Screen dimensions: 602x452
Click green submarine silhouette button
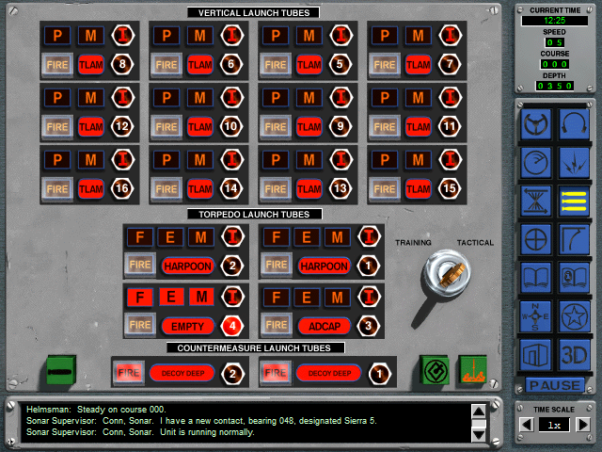61,370
